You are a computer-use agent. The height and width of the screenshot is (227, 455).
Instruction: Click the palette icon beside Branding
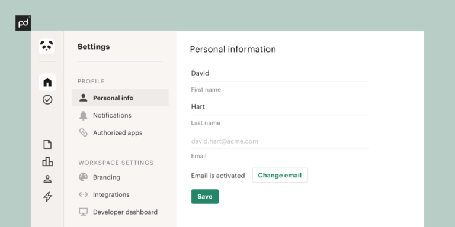[x=84, y=177]
